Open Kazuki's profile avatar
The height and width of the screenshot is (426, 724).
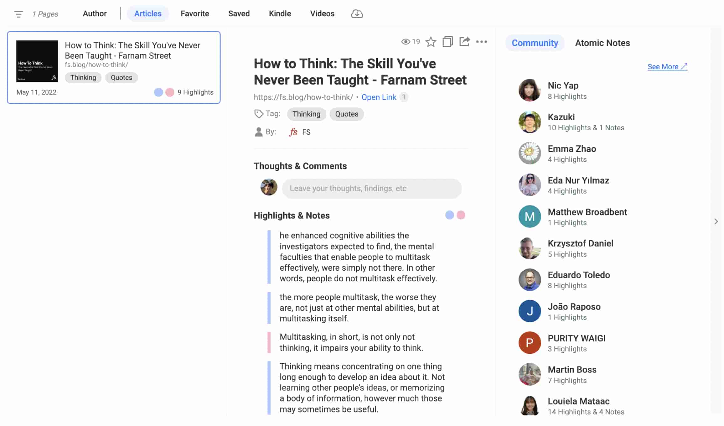(x=530, y=122)
